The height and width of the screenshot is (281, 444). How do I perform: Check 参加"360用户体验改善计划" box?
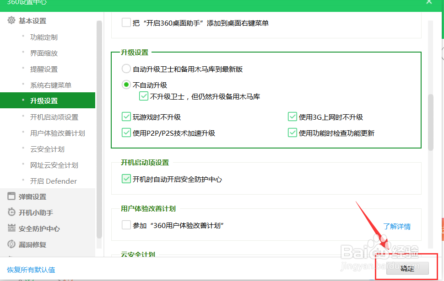(126, 225)
